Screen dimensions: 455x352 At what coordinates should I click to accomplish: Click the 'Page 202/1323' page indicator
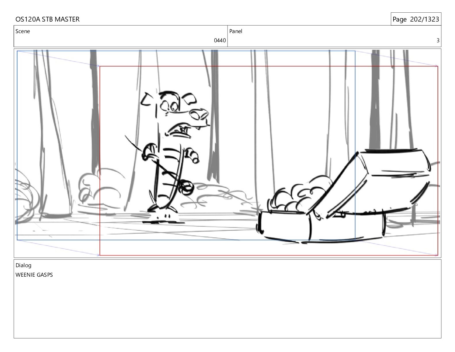416,19
